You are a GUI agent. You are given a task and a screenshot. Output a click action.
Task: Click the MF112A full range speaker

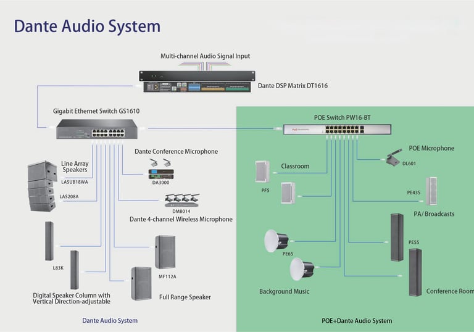point(165,252)
